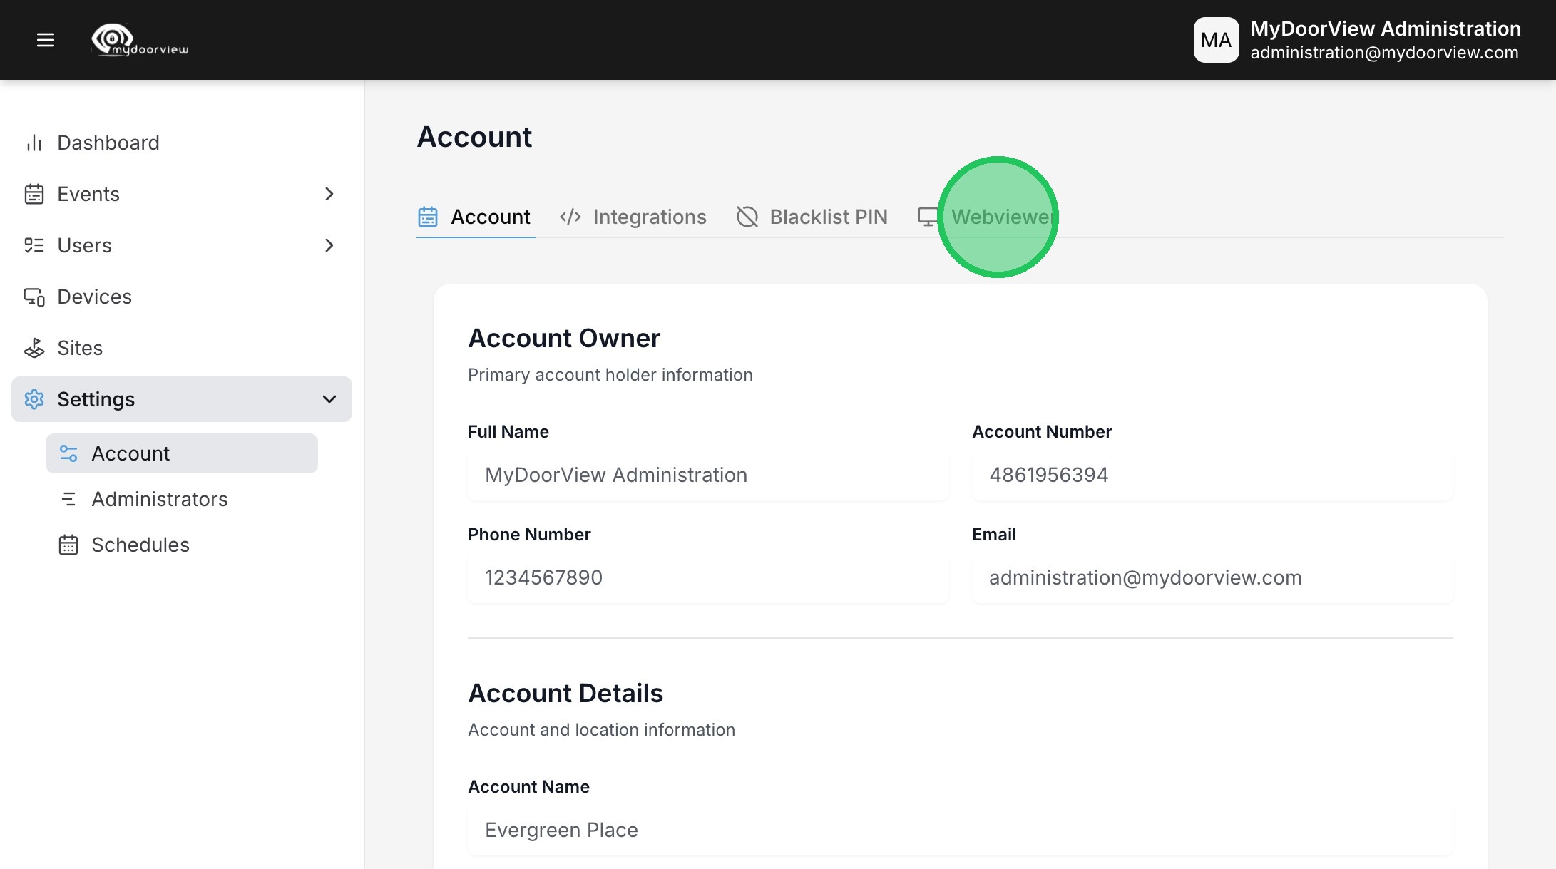The height and width of the screenshot is (869, 1556).
Task: Click the Full Name input field
Action: click(x=707, y=475)
